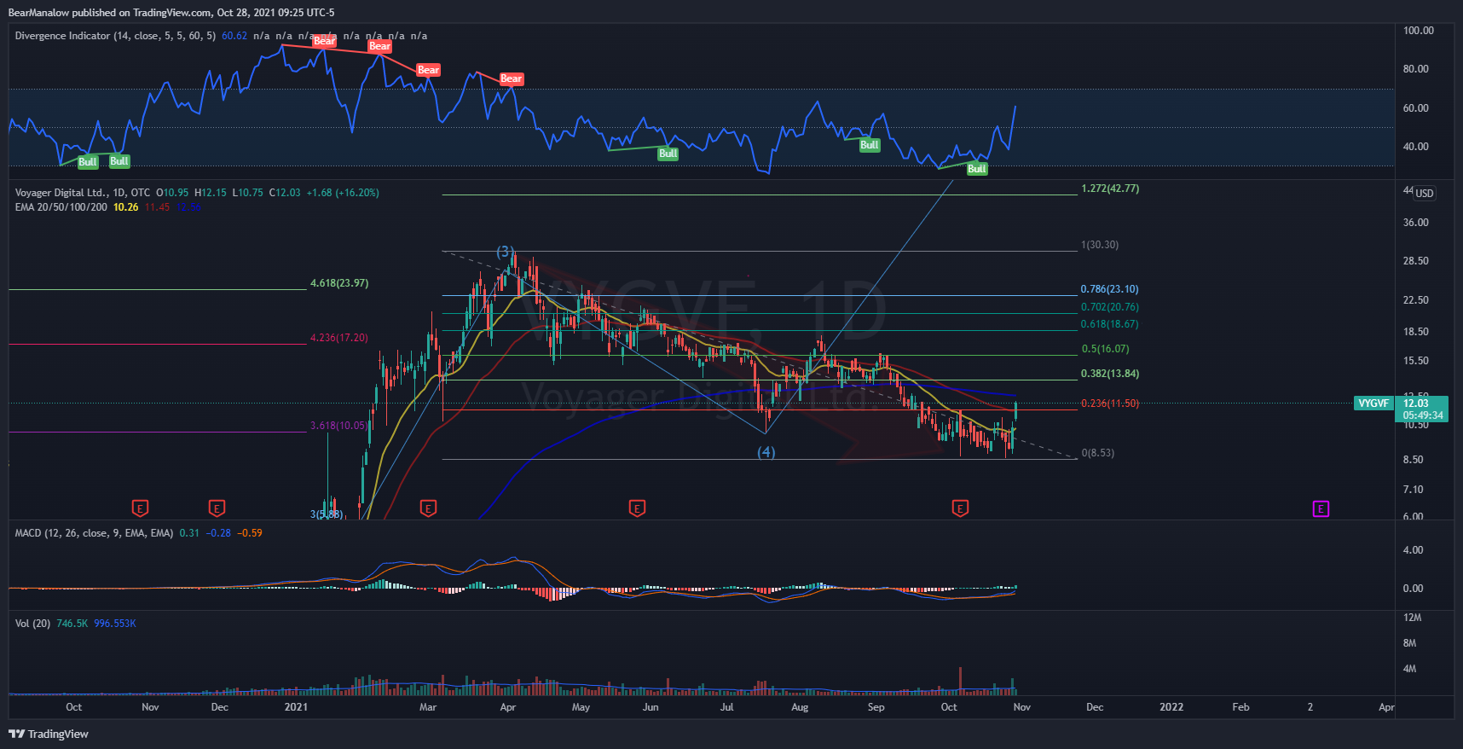Click the 12M mark on volume scale
Viewport: 1463px width, 749px height.
point(1413,618)
